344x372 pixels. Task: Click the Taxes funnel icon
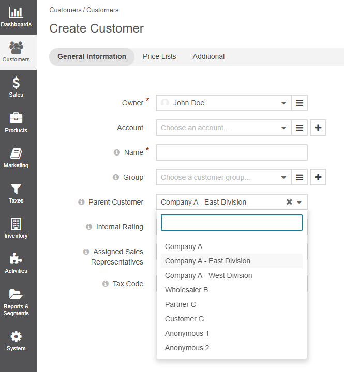pos(16,189)
